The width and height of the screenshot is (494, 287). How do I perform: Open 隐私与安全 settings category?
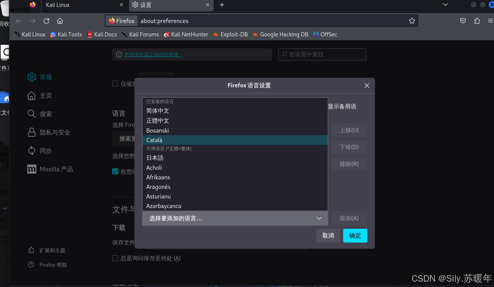49,132
